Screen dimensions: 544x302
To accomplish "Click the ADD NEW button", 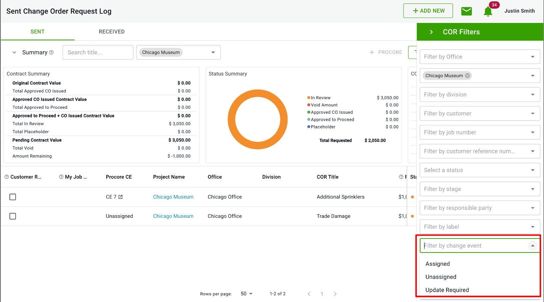I will (x=428, y=11).
